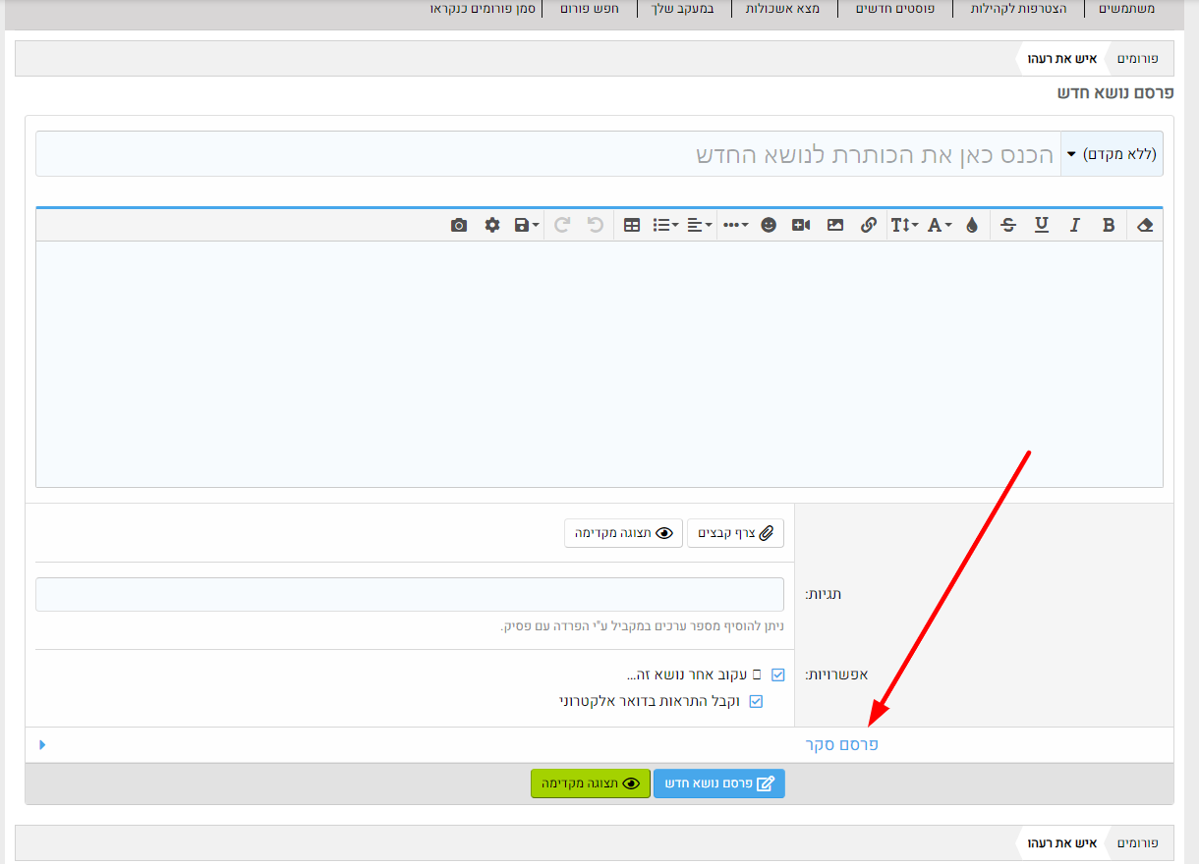Image resolution: width=1199 pixels, height=864 pixels.
Task: Open the font size dropdown
Action: pos(904,225)
